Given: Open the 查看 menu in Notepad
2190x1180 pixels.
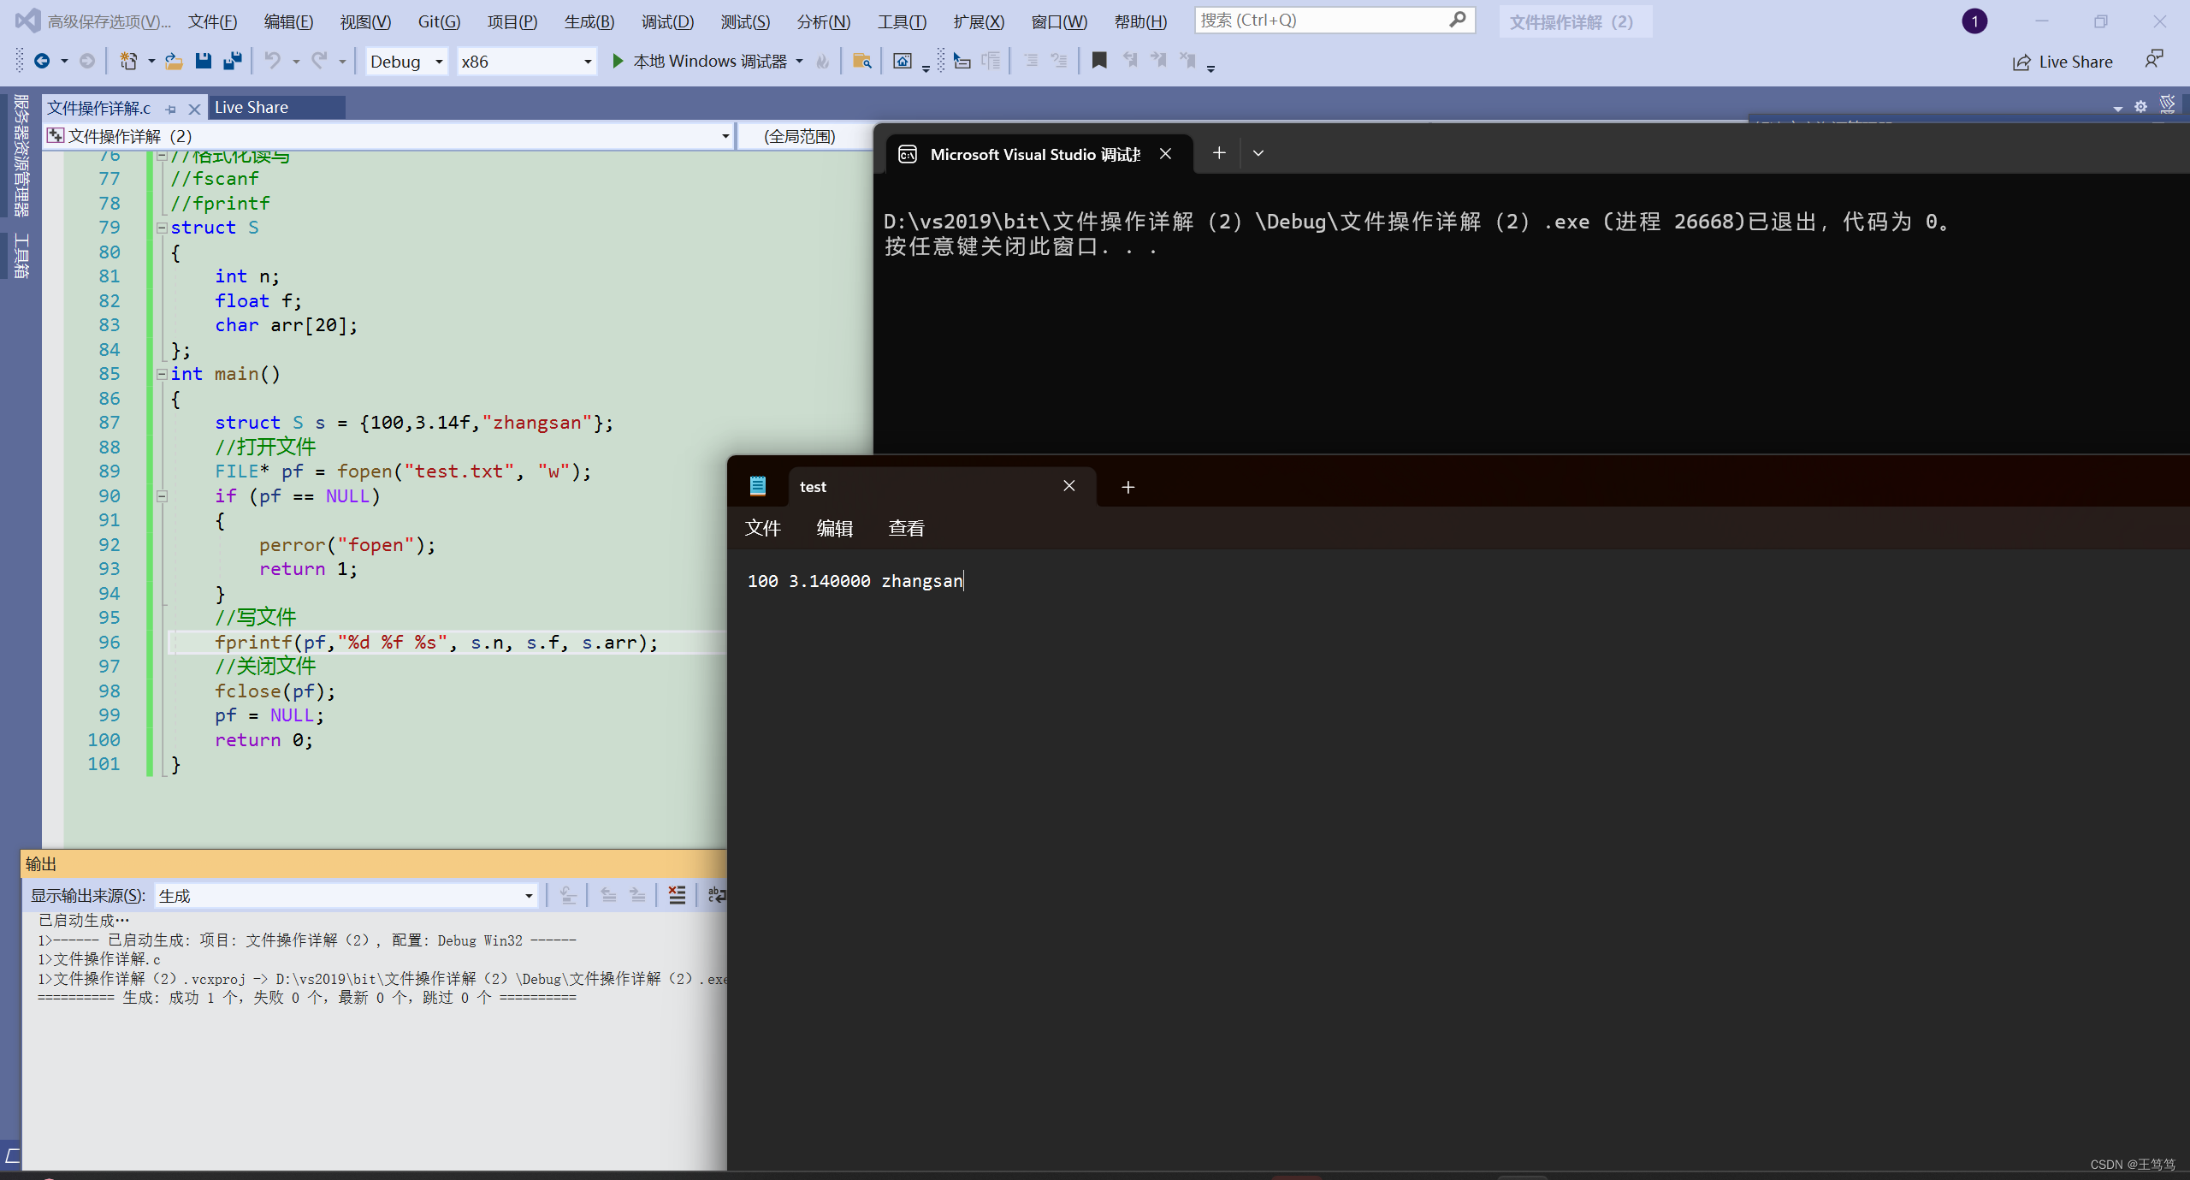Looking at the screenshot, I should 906,528.
